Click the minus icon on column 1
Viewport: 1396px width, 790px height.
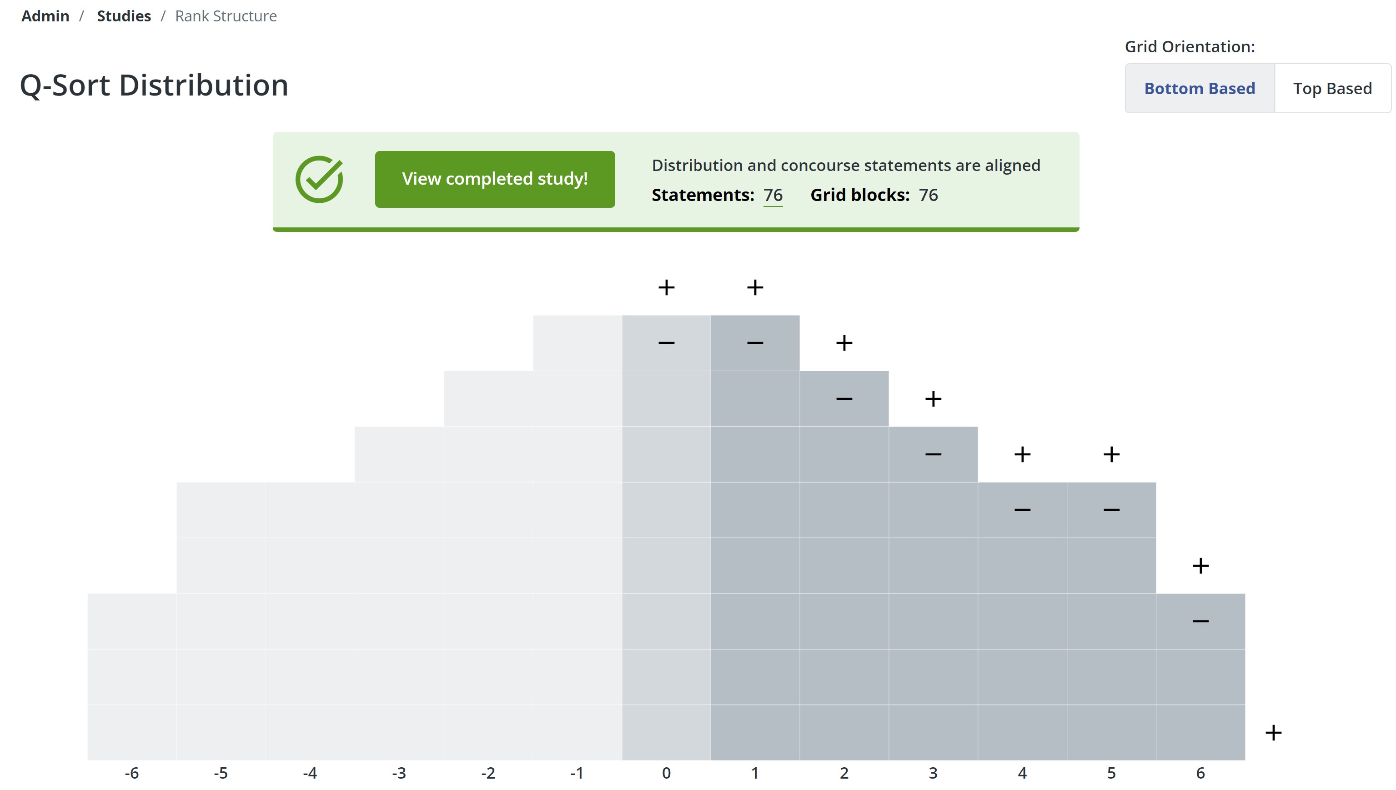(x=754, y=343)
